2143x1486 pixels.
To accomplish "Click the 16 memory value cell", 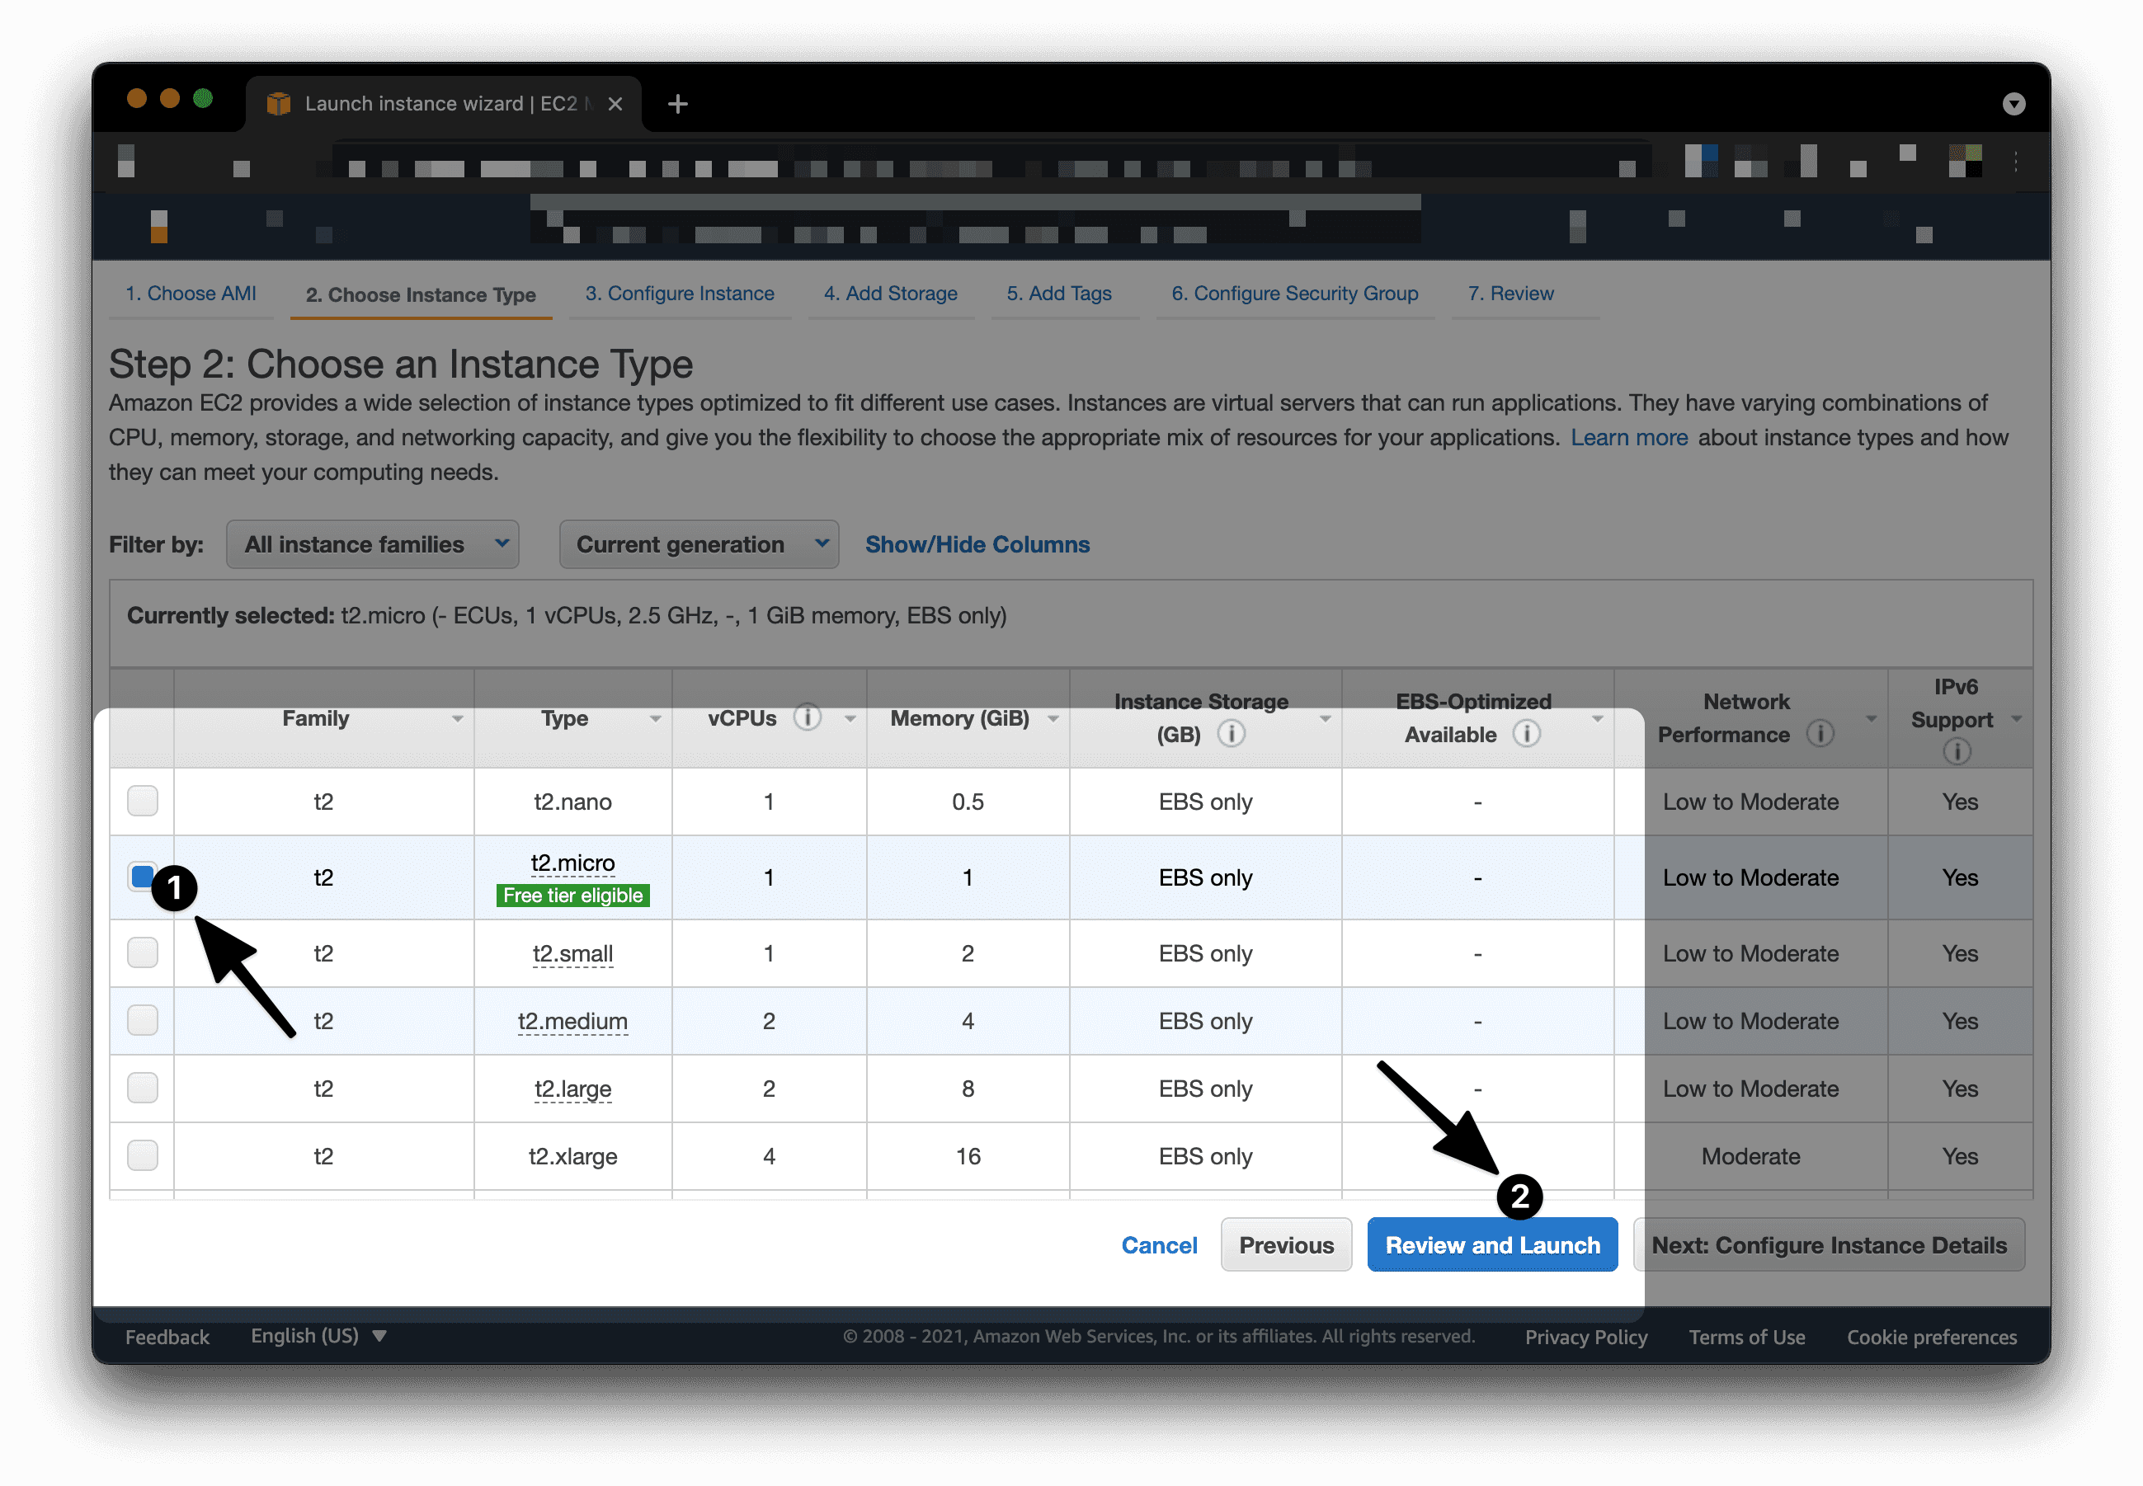I will pos(968,1156).
